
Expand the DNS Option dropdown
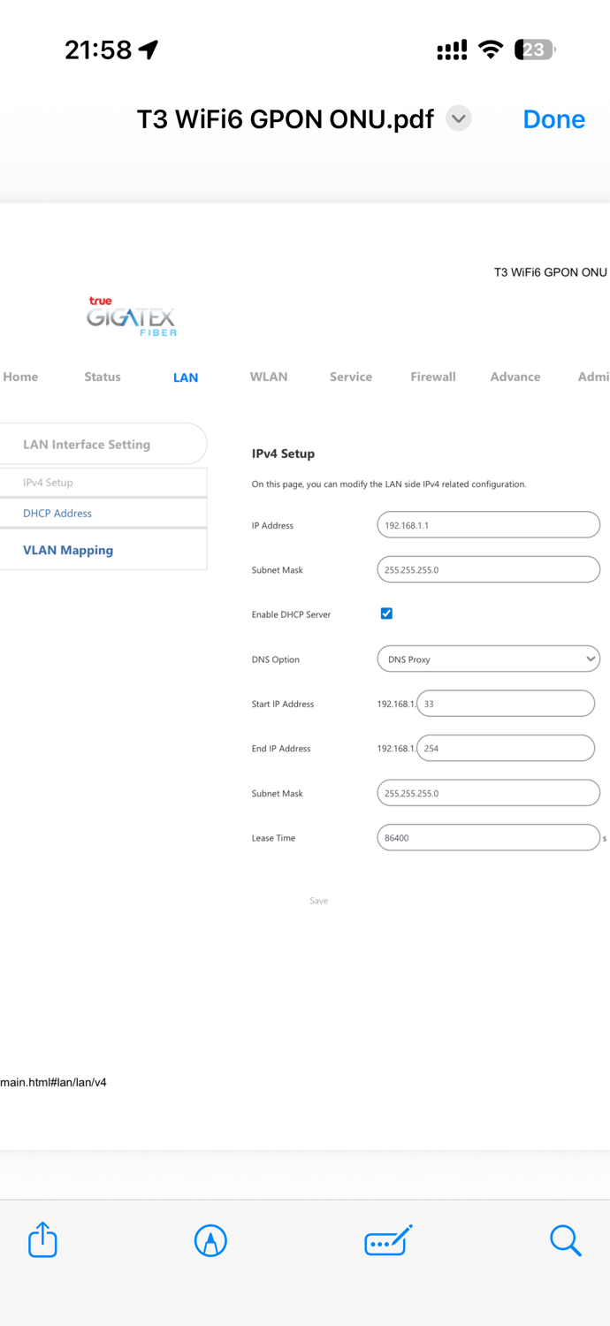tap(488, 659)
